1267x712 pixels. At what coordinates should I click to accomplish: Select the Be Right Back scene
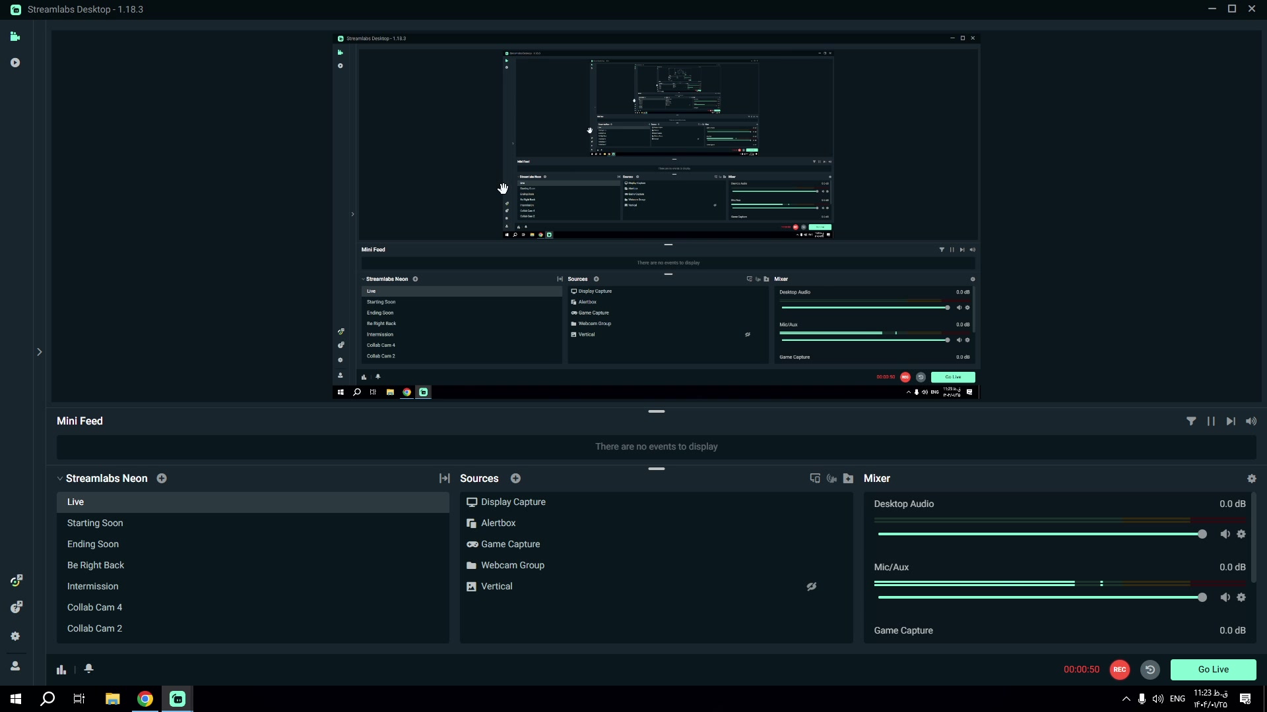click(x=253, y=566)
